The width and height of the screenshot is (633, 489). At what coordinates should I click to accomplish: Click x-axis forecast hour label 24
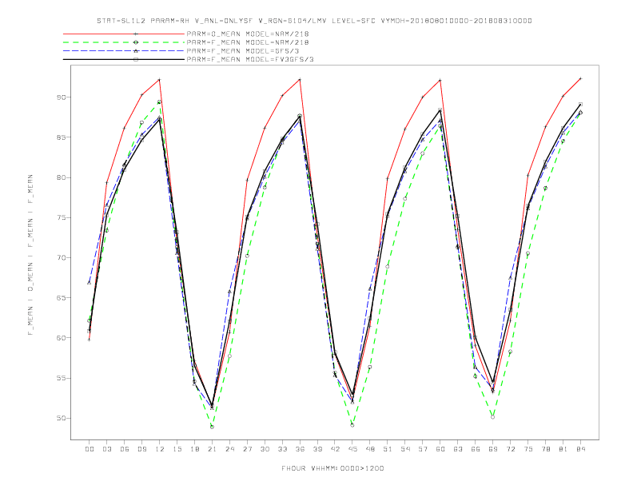229,449
